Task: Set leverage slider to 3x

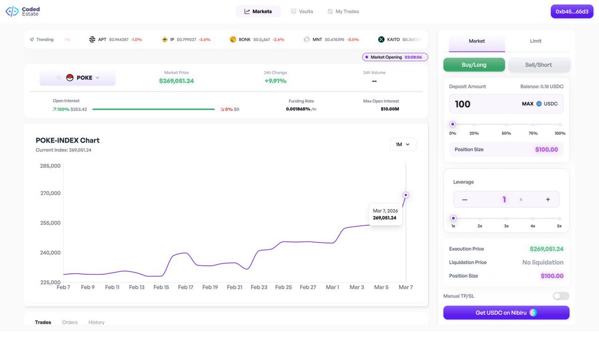Action: [506, 218]
